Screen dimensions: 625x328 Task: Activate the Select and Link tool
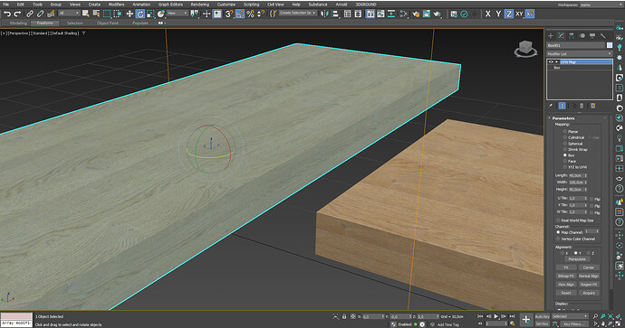[30, 14]
